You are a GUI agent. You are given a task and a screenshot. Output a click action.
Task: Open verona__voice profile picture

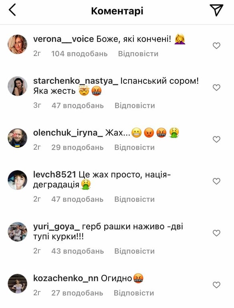coord(18,45)
